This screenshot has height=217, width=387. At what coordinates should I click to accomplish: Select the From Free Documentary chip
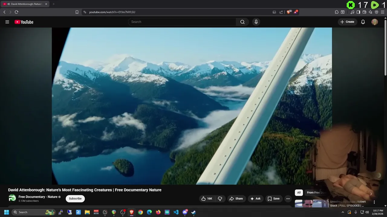(x=315, y=193)
